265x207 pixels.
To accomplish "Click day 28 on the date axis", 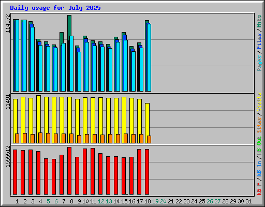I will click(x=225, y=201).
